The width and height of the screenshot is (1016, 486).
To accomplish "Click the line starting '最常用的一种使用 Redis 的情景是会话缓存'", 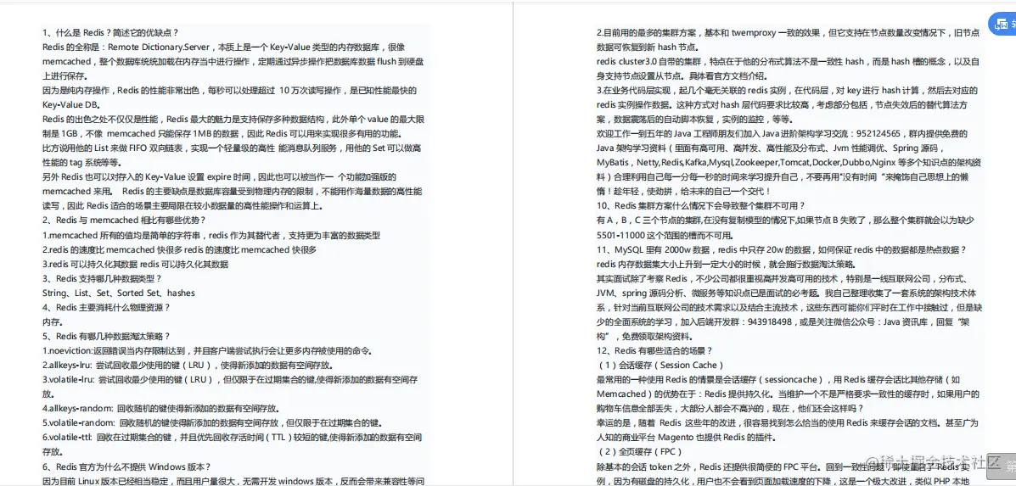I will pyautogui.click(x=778, y=379).
